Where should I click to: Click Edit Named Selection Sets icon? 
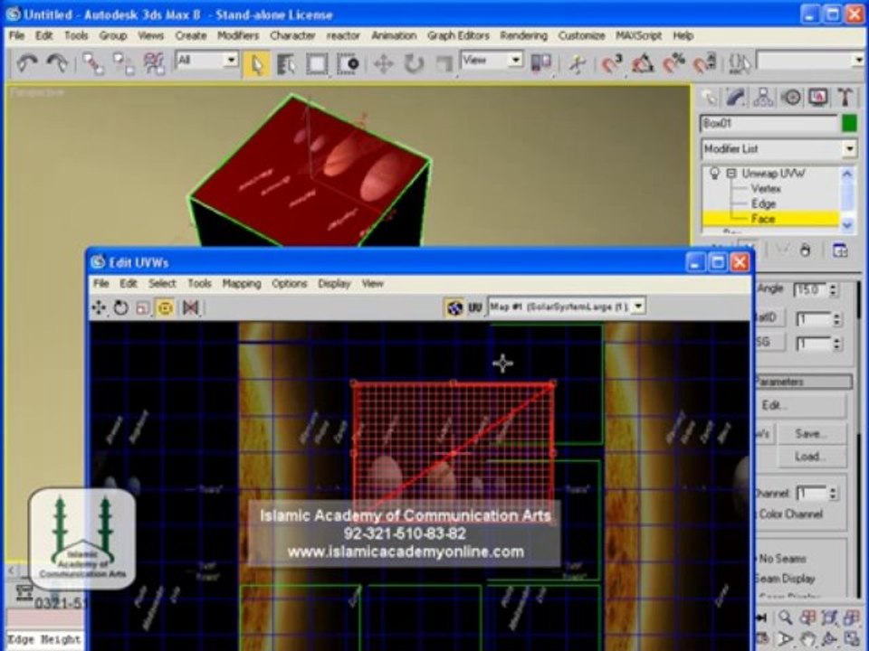coord(740,63)
